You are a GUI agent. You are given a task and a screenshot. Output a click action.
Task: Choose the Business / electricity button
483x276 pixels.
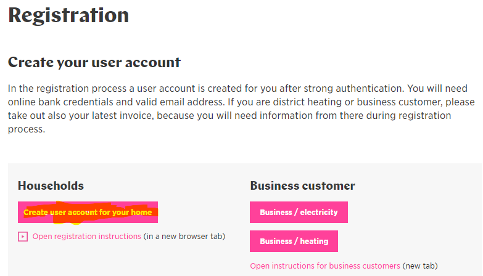(299, 212)
